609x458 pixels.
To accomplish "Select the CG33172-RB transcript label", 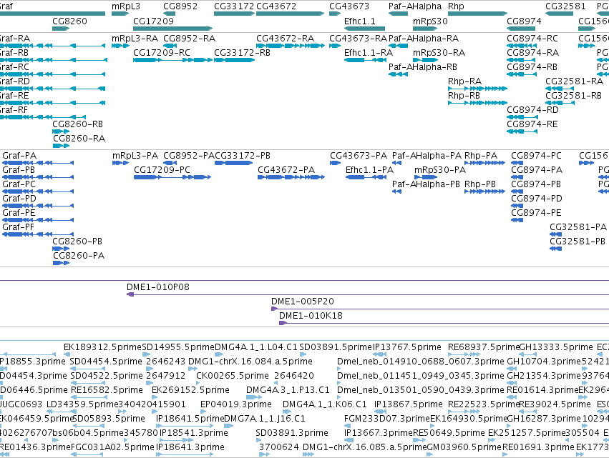I will pos(242,53).
